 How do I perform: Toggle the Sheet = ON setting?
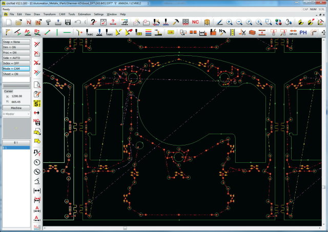pos(15,74)
